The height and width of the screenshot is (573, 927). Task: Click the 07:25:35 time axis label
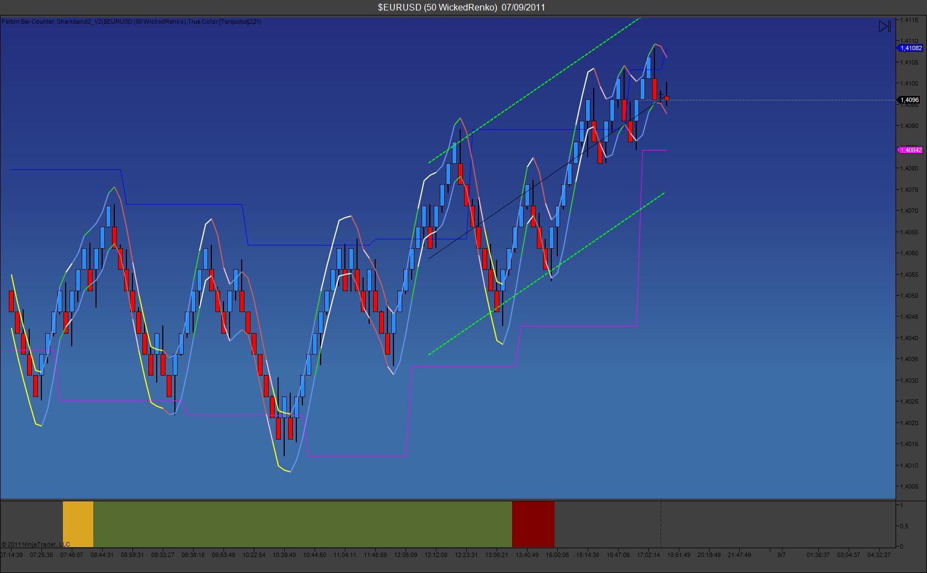pos(41,555)
